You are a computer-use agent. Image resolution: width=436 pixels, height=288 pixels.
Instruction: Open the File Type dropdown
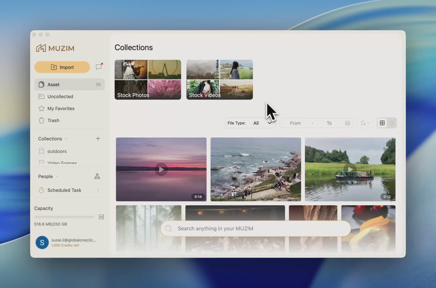click(x=250, y=123)
